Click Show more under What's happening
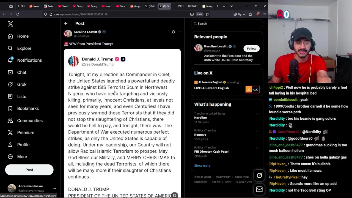 pos(202,166)
